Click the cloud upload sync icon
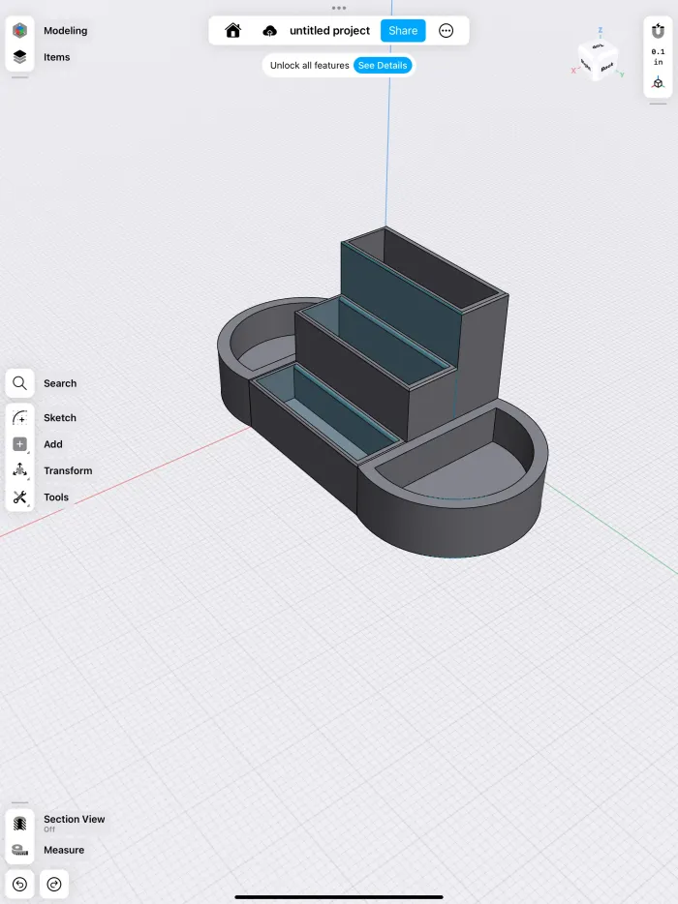This screenshot has width=678, height=904. 269,31
